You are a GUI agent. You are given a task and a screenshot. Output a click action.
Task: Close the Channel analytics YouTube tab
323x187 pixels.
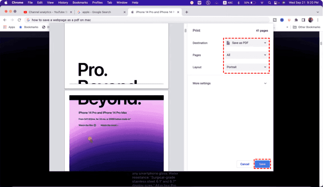[x=71, y=12]
